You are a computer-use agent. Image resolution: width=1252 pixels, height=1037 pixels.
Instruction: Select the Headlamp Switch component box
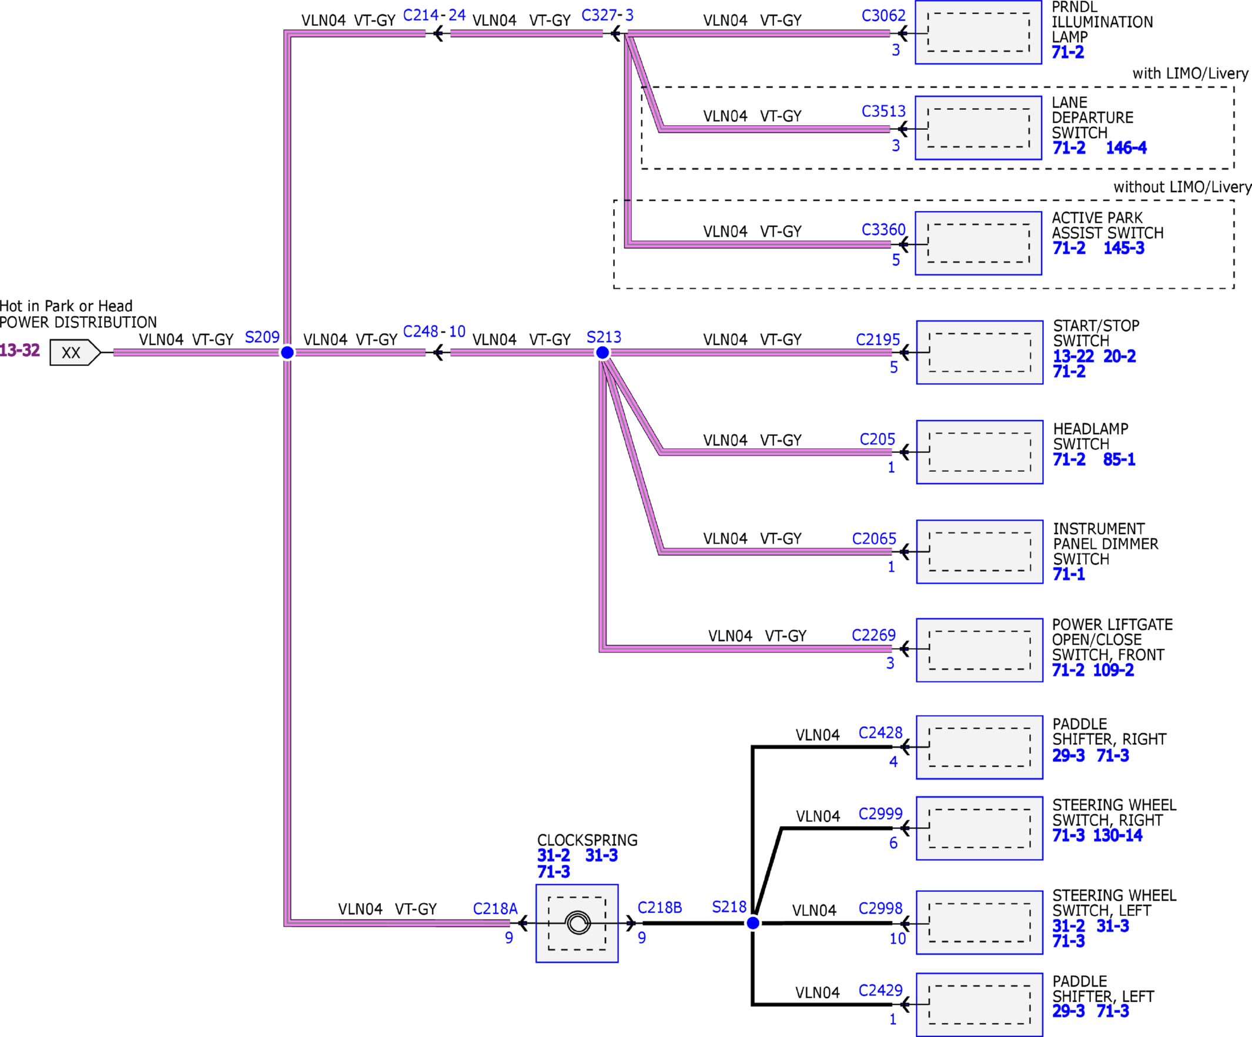pos(979,452)
